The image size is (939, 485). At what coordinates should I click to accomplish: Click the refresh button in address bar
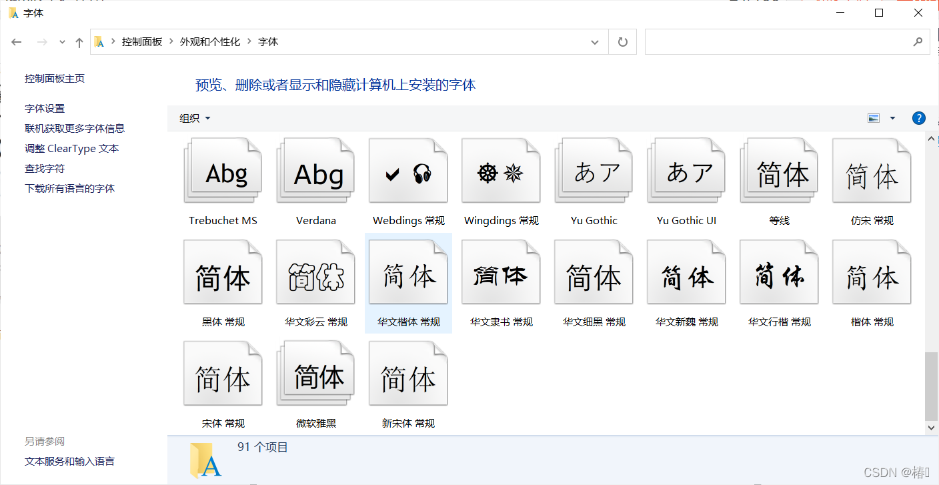coord(623,42)
